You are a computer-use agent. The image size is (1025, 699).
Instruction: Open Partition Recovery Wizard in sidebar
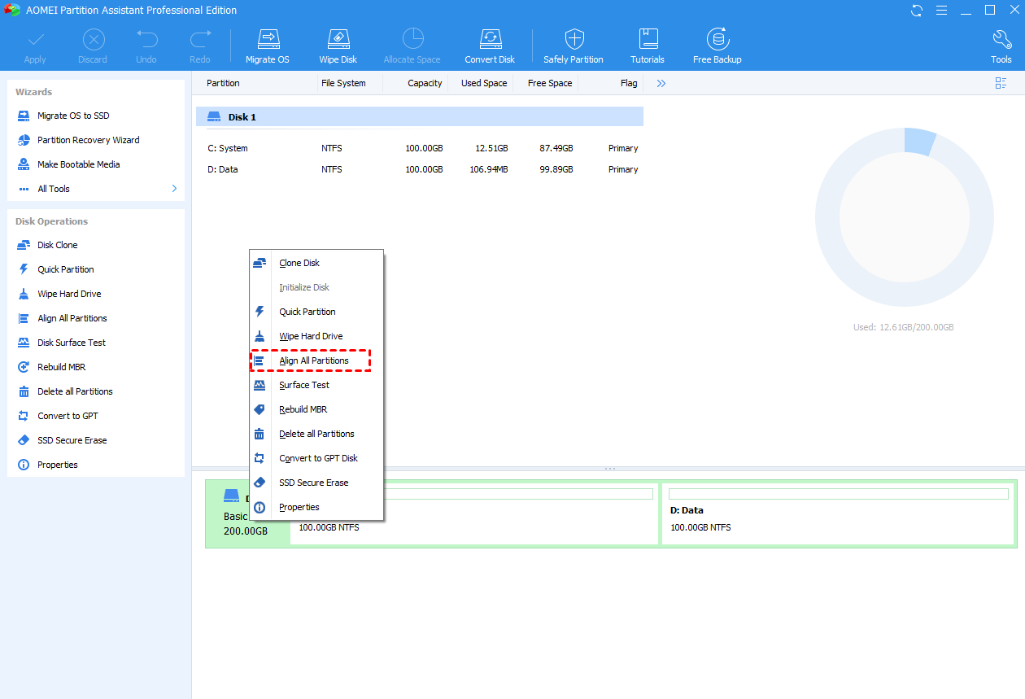click(88, 140)
